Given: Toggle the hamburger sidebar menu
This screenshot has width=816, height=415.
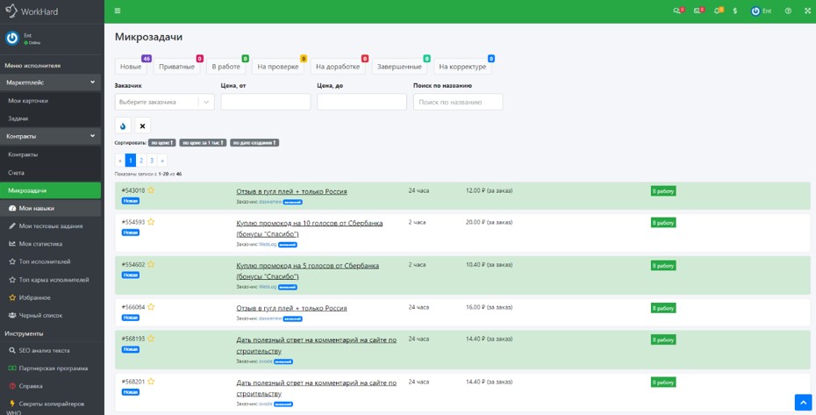Looking at the screenshot, I should [118, 11].
